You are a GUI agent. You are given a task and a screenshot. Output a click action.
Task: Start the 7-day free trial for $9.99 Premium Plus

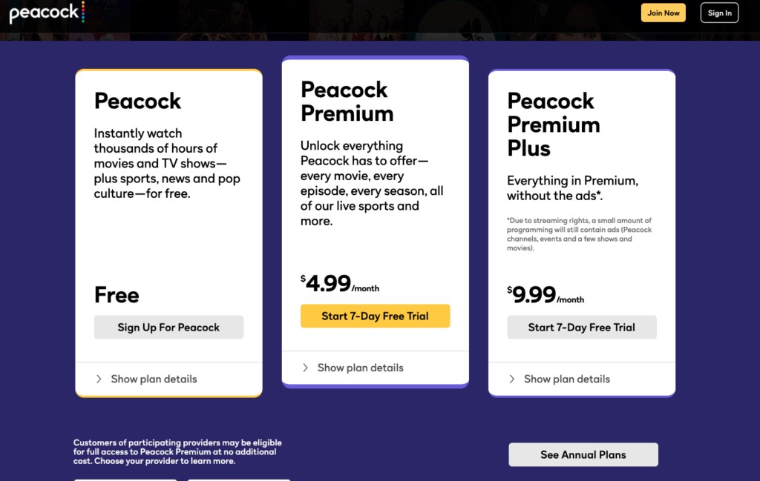581,328
